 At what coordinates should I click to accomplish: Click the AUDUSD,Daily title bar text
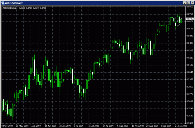(x=14, y=3)
